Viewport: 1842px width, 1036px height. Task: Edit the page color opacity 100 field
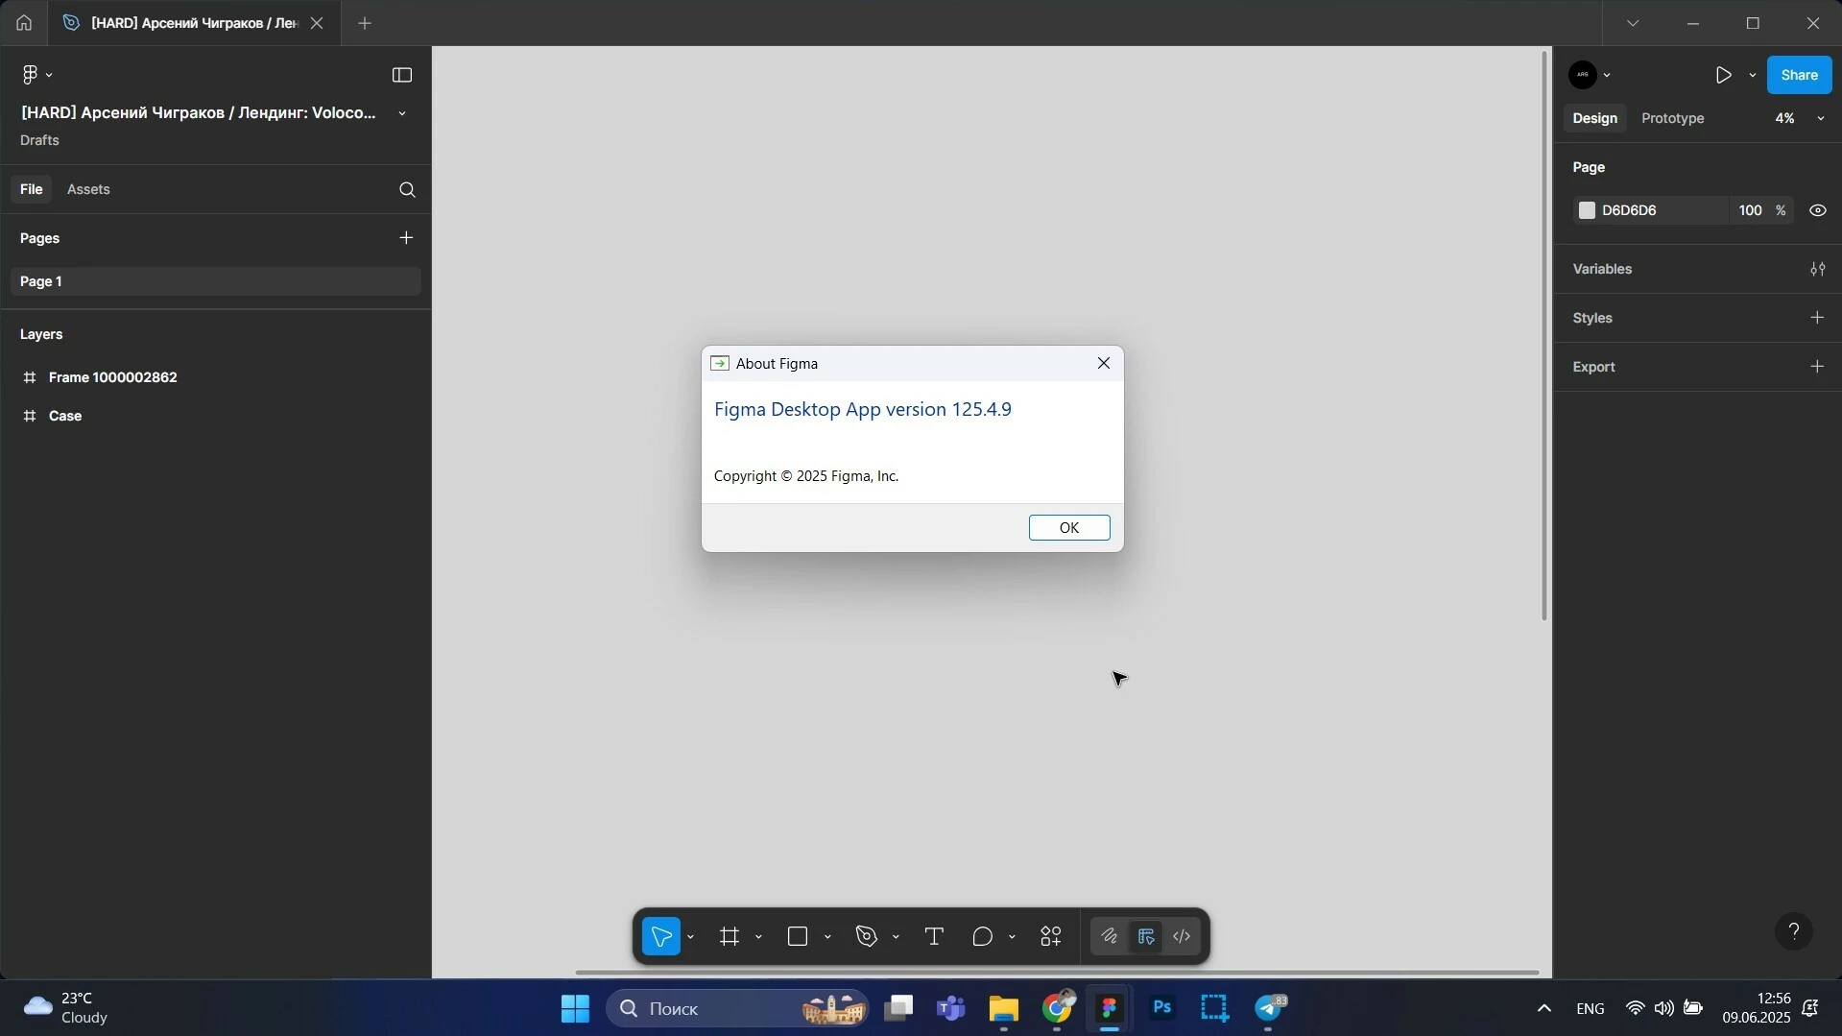click(1751, 210)
